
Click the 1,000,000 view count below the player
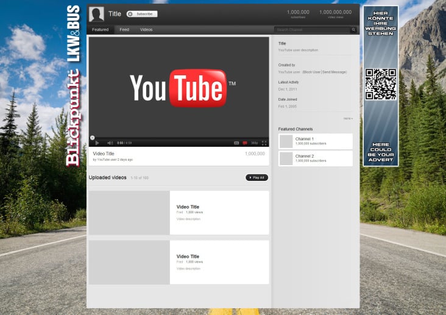click(x=255, y=154)
